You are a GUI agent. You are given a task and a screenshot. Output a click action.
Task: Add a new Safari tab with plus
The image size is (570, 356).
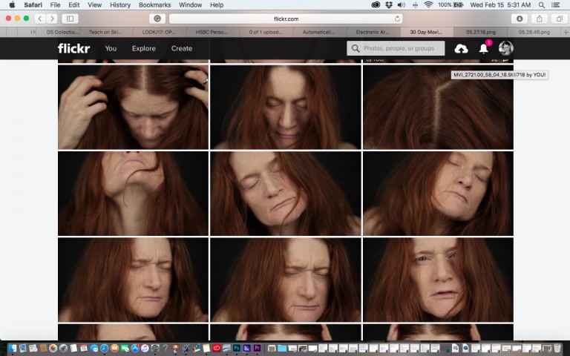[x=566, y=33]
